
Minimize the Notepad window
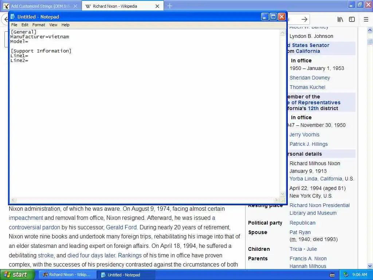pos(265,17)
